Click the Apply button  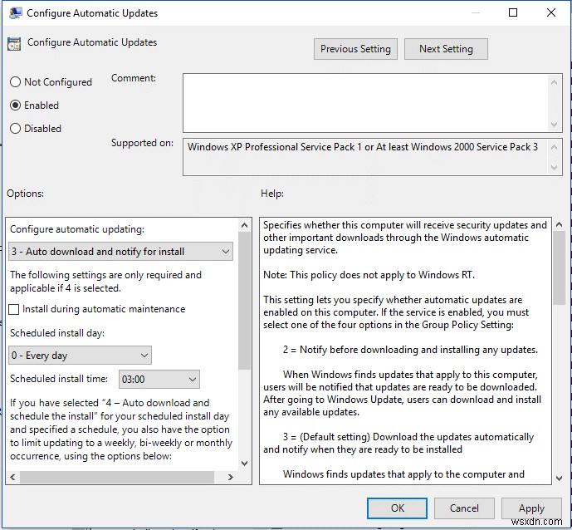[x=531, y=508]
